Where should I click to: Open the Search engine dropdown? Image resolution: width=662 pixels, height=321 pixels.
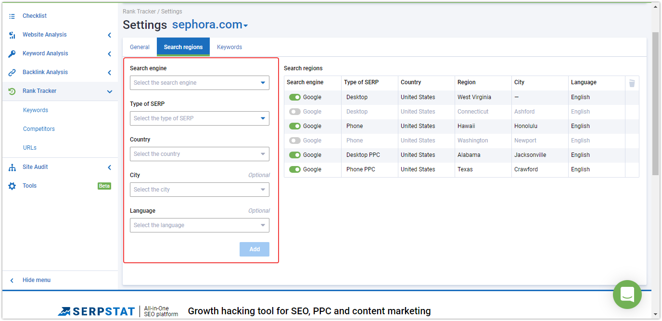pyautogui.click(x=200, y=83)
